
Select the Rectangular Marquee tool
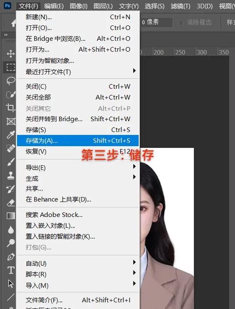(x=11, y=67)
